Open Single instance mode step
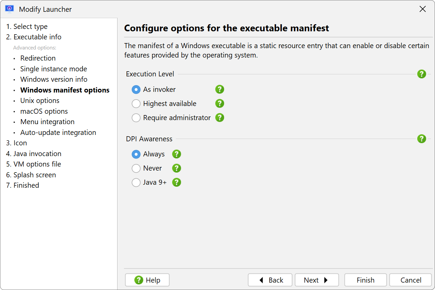This screenshot has height=290, width=435. [x=54, y=69]
